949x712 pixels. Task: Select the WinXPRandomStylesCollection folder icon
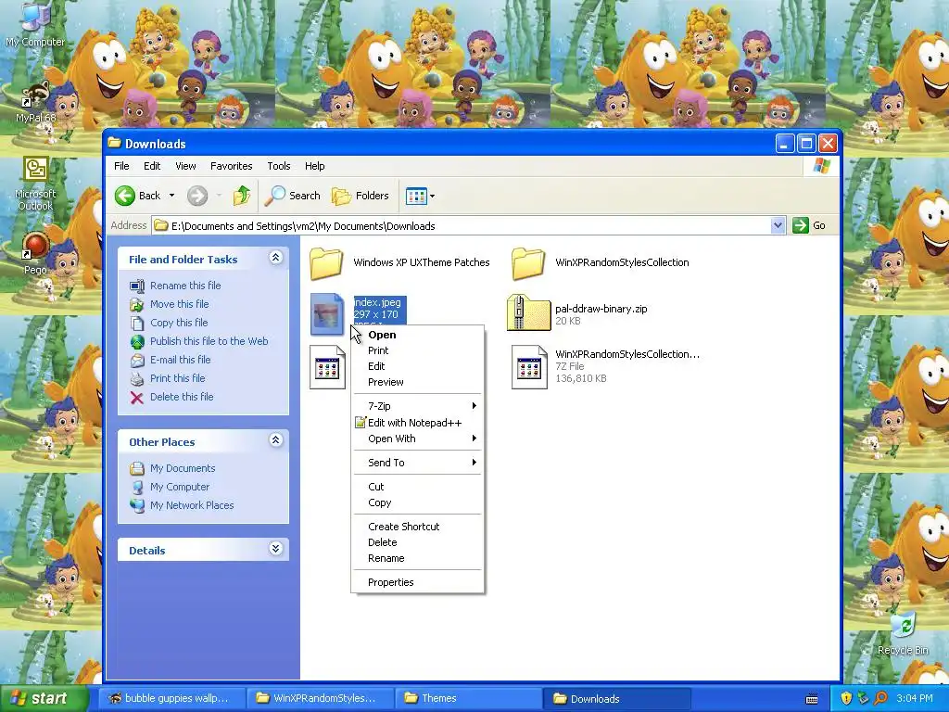528,262
